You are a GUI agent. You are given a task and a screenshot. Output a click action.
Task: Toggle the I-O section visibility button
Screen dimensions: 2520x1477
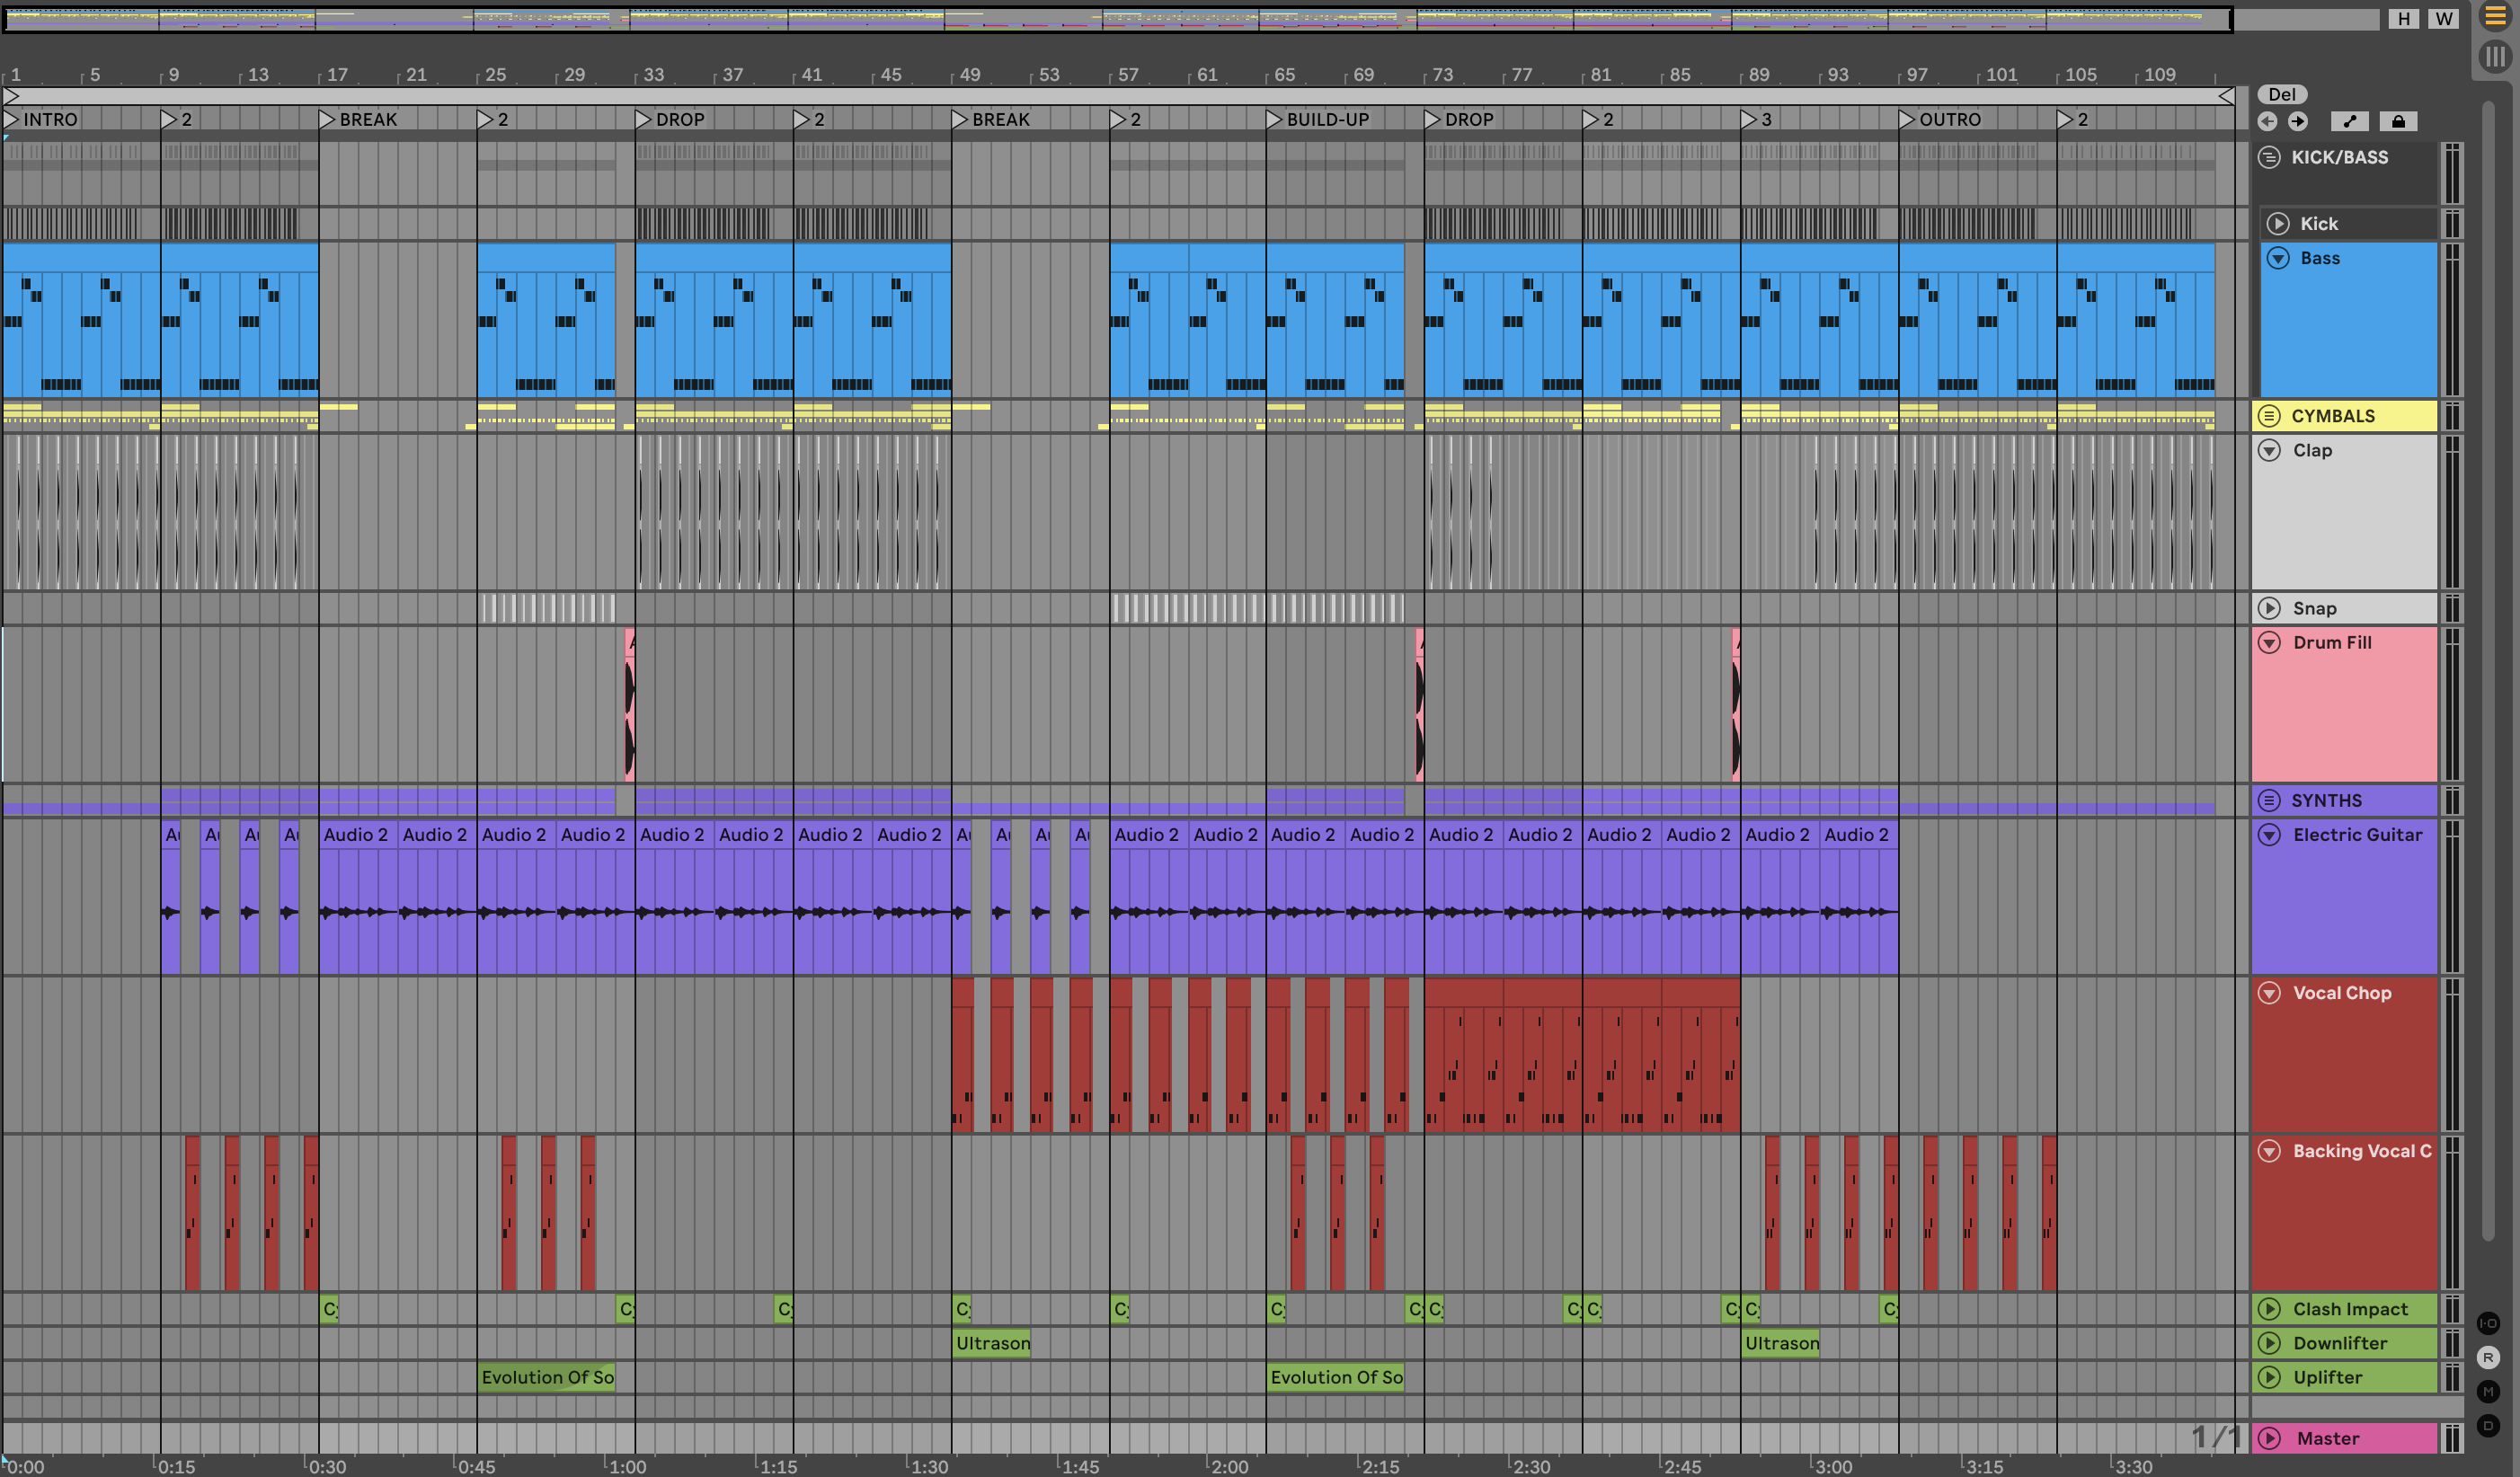2488,1323
